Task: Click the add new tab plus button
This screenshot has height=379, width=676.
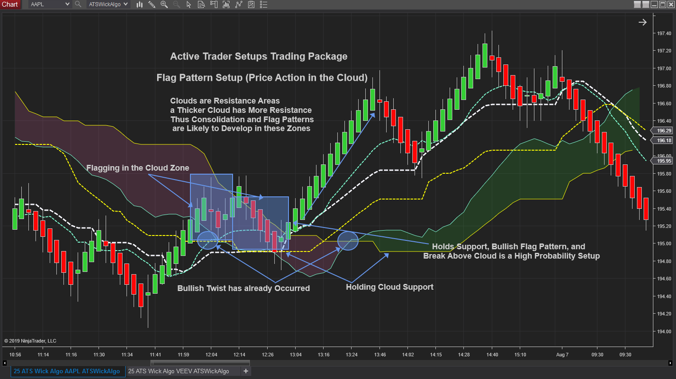Action: pos(246,371)
